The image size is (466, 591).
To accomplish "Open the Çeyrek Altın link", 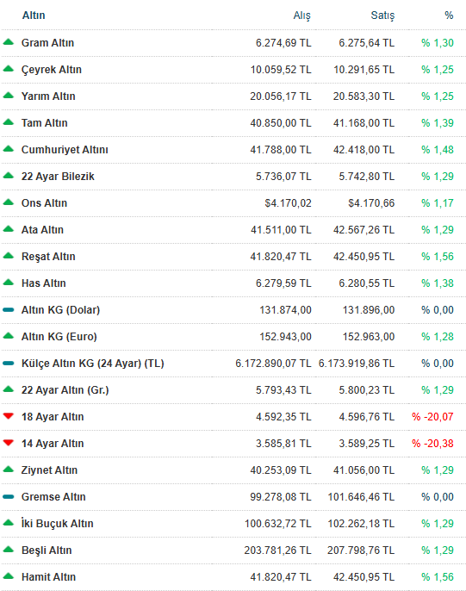I will 51,70.
